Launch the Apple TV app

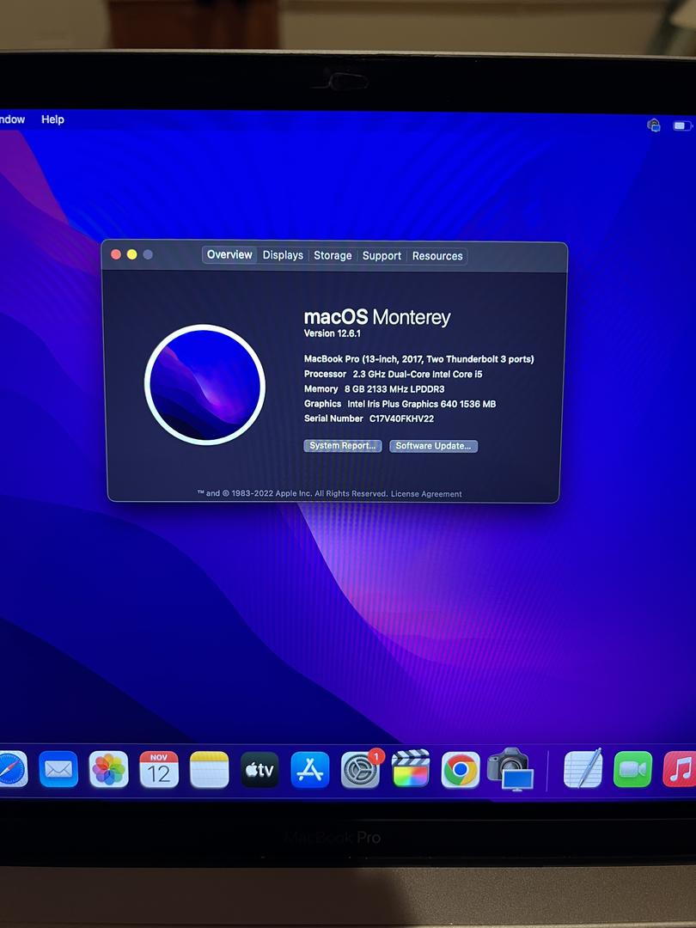coord(259,770)
